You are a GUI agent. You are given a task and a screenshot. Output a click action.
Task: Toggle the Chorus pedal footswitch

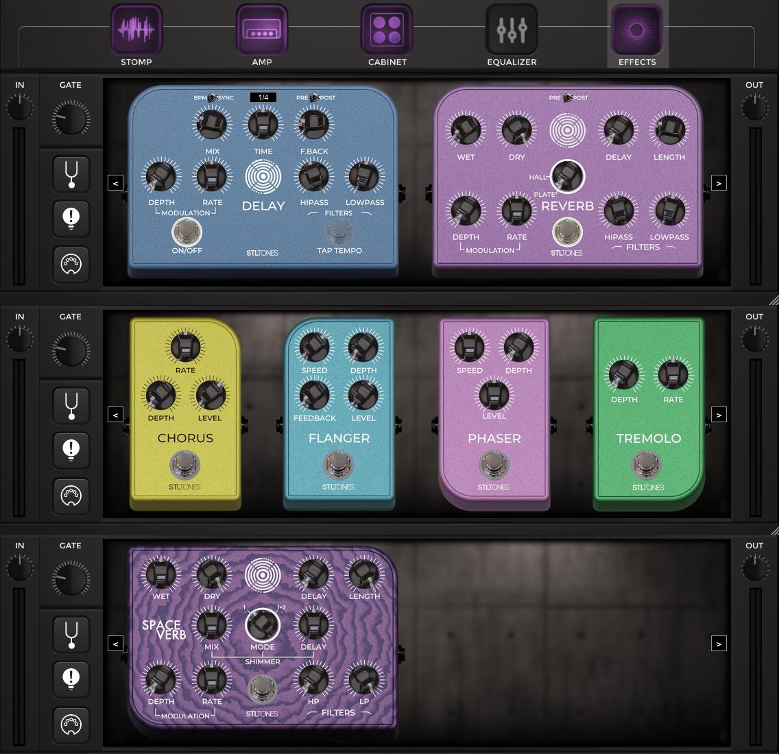point(185,466)
